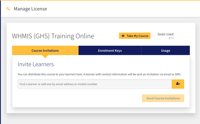
Task: Open the Usage tab
Action: click(x=165, y=51)
